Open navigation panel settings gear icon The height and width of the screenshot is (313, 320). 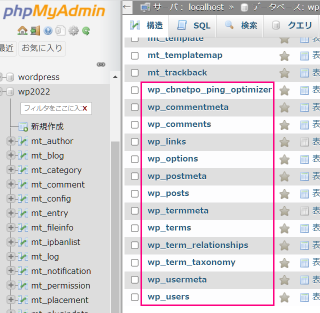click(73, 31)
